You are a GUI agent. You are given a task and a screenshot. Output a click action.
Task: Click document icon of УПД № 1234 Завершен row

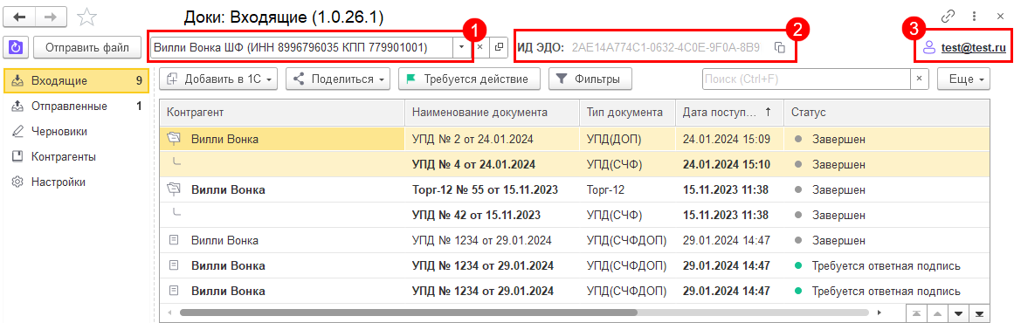(x=173, y=240)
